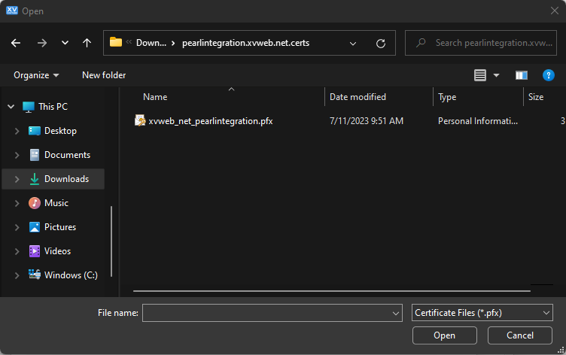Open the File name dropdown arrow
Screen dimensions: 566x355
coord(396,313)
